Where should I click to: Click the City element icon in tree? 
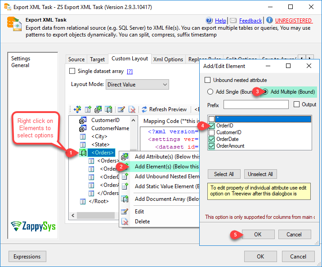tap(83, 136)
